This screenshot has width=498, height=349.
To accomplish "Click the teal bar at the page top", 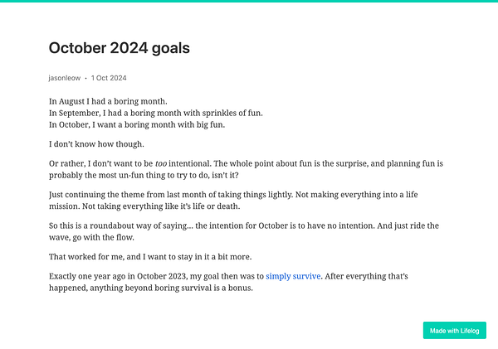I will tap(249, 2).
